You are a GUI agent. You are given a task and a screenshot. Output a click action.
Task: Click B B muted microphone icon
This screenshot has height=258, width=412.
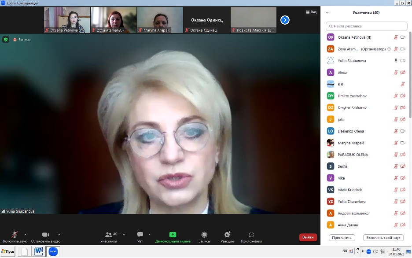(x=403, y=85)
